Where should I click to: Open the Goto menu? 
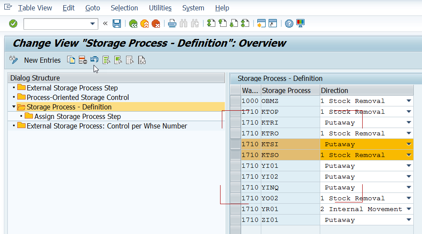point(93,8)
